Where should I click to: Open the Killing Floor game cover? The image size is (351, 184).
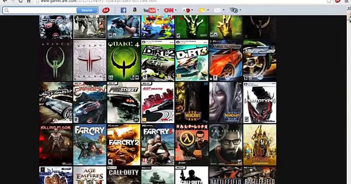[56, 145]
